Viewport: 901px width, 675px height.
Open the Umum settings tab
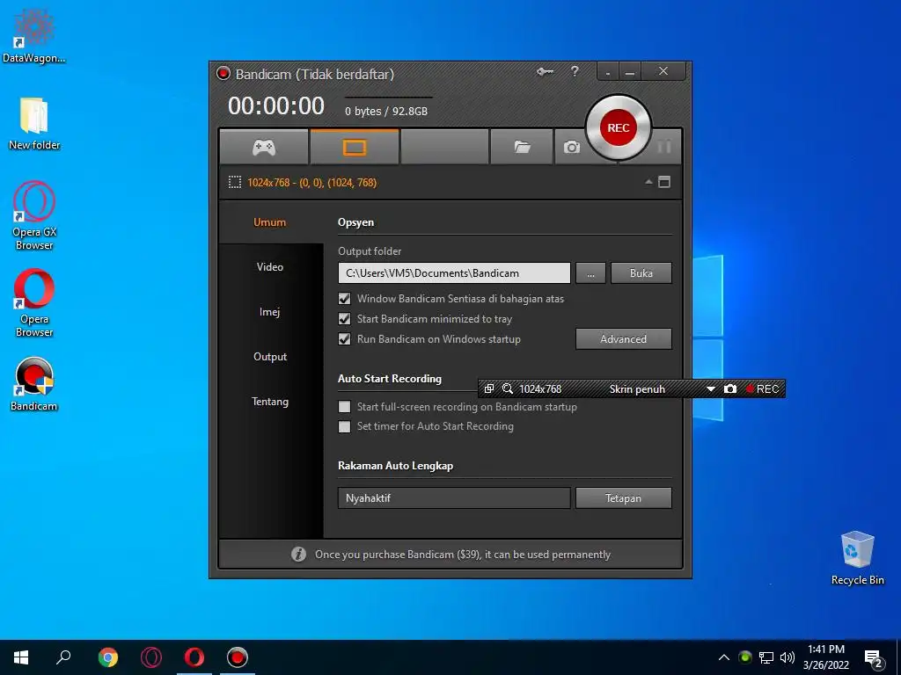click(x=269, y=222)
